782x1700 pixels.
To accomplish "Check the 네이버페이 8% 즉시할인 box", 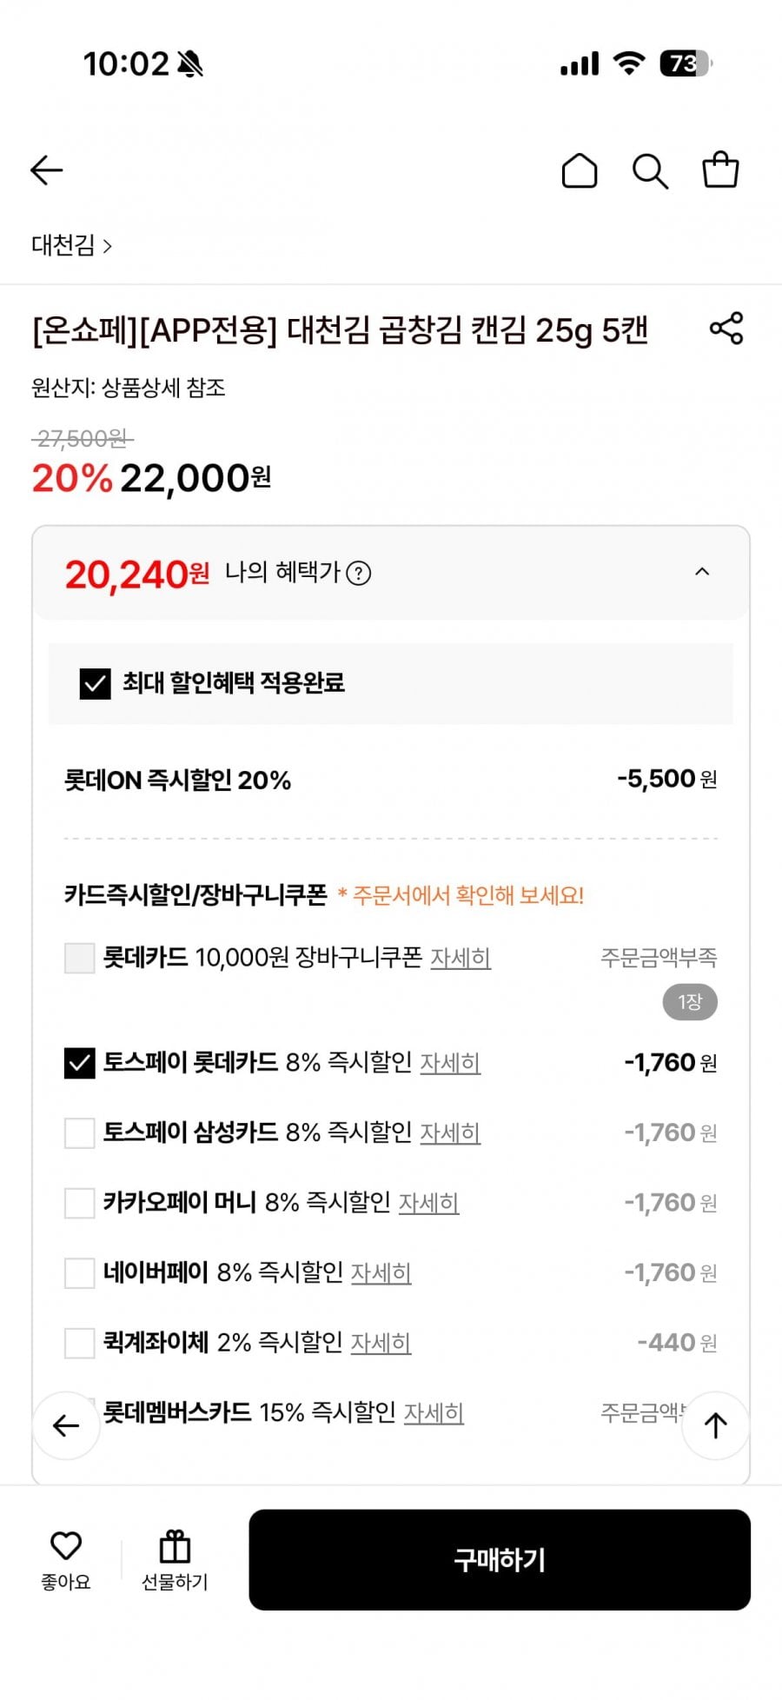I will tap(79, 1272).
